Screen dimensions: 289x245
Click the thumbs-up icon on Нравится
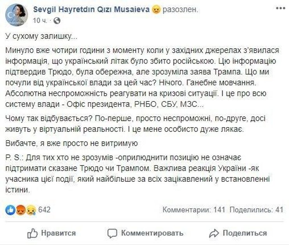32,233
